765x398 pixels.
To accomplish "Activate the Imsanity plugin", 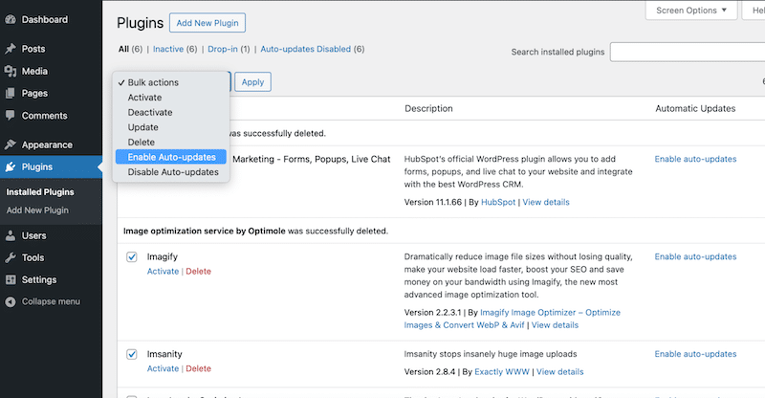I will [x=163, y=368].
